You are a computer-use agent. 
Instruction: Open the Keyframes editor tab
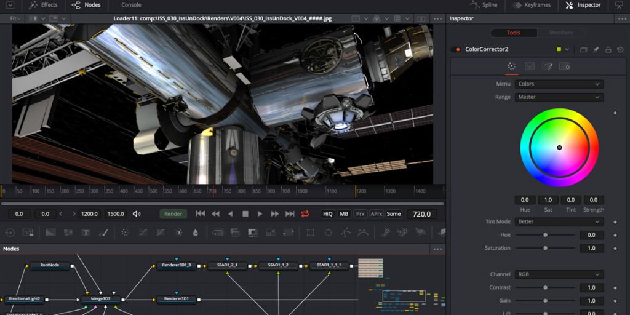[x=530, y=5]
